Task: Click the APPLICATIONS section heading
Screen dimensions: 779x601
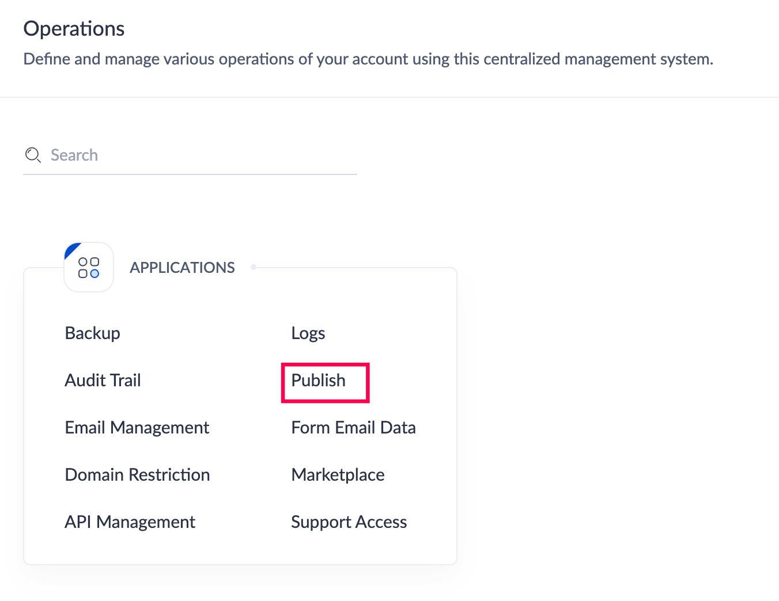Action: pos(182,268)
